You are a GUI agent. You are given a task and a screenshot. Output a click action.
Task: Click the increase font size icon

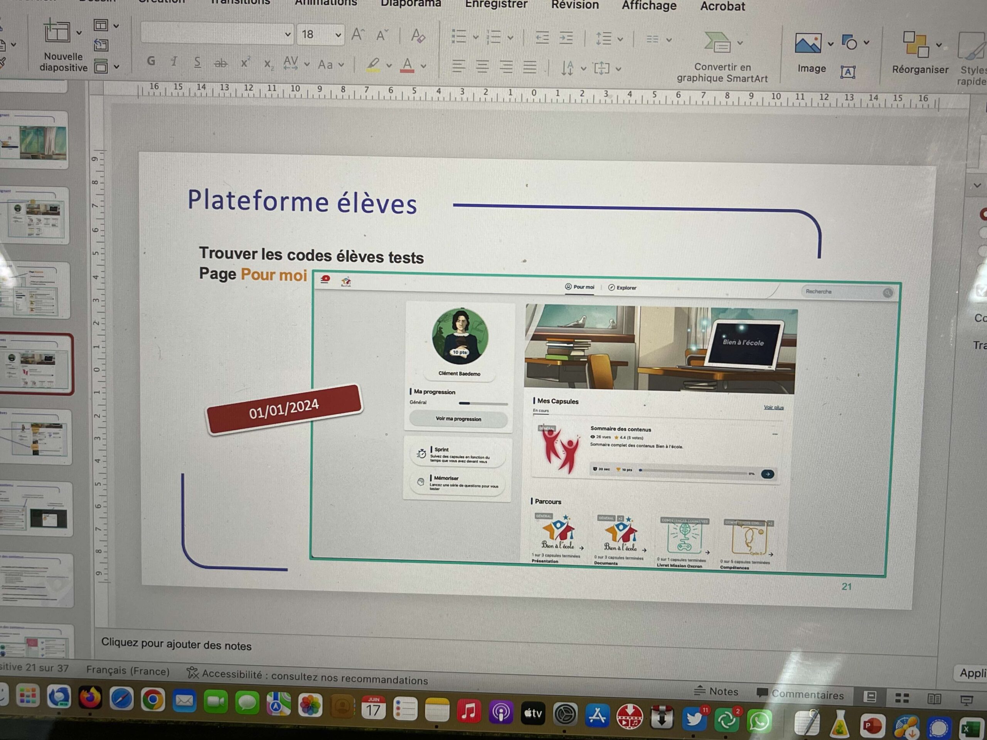pos(358,35)
